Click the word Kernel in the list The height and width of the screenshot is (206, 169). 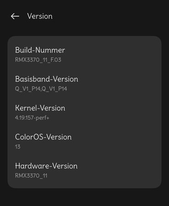pyautogui.click(x=26, y=108)
